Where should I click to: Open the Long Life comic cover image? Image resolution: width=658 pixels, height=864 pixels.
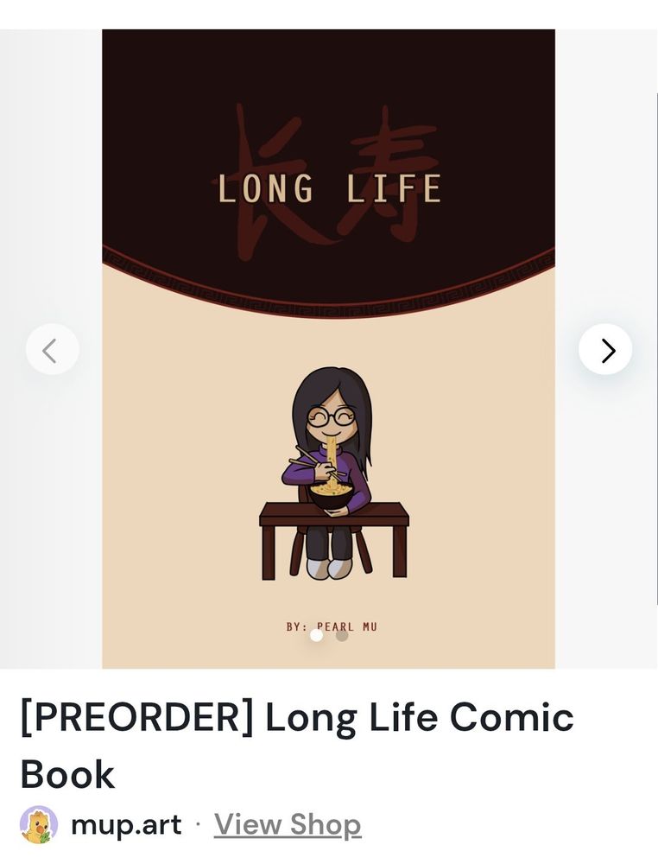pos(328,349)
